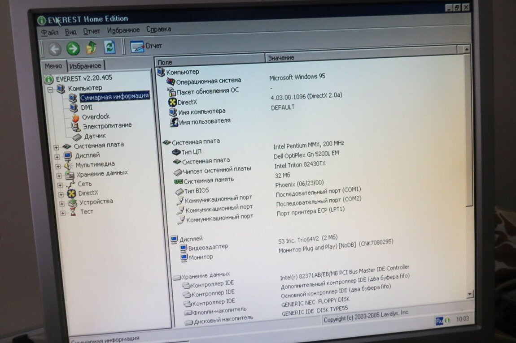Open the Электропитание power item
The image size is (516, 343).
107,126
